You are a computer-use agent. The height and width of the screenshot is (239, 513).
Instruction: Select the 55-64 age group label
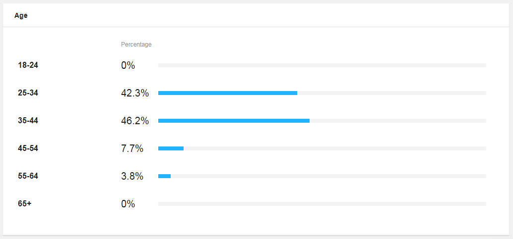click(x=28, y=176)
